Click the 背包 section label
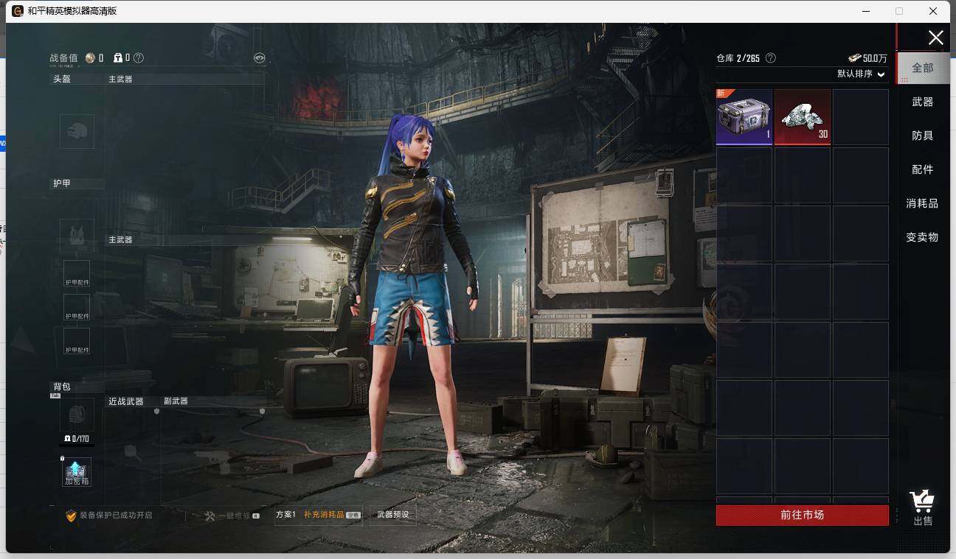 [x=62, y=387]
